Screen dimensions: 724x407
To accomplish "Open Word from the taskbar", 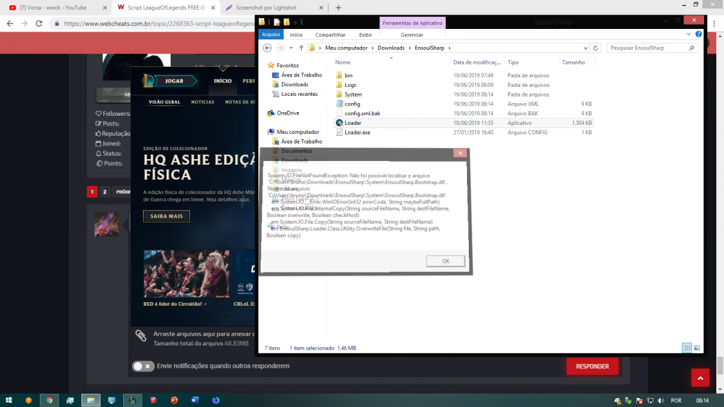I will pyautogui.click(x=195, y=400).
